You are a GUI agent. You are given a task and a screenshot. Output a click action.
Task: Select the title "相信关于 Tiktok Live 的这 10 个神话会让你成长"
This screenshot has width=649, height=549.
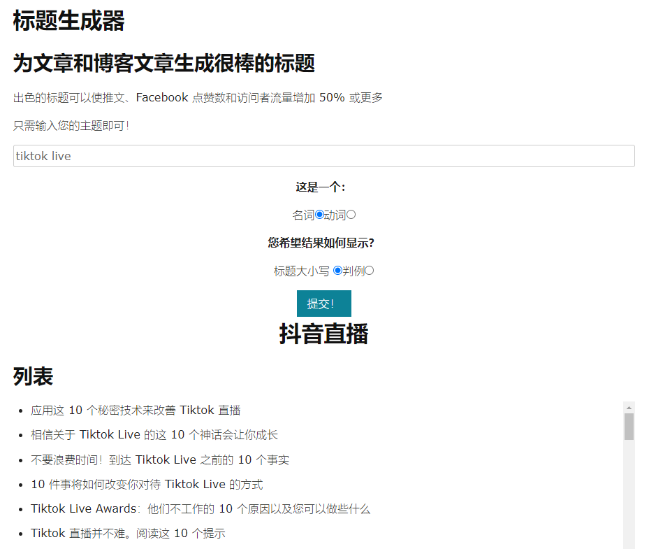[x=154, y=434]
